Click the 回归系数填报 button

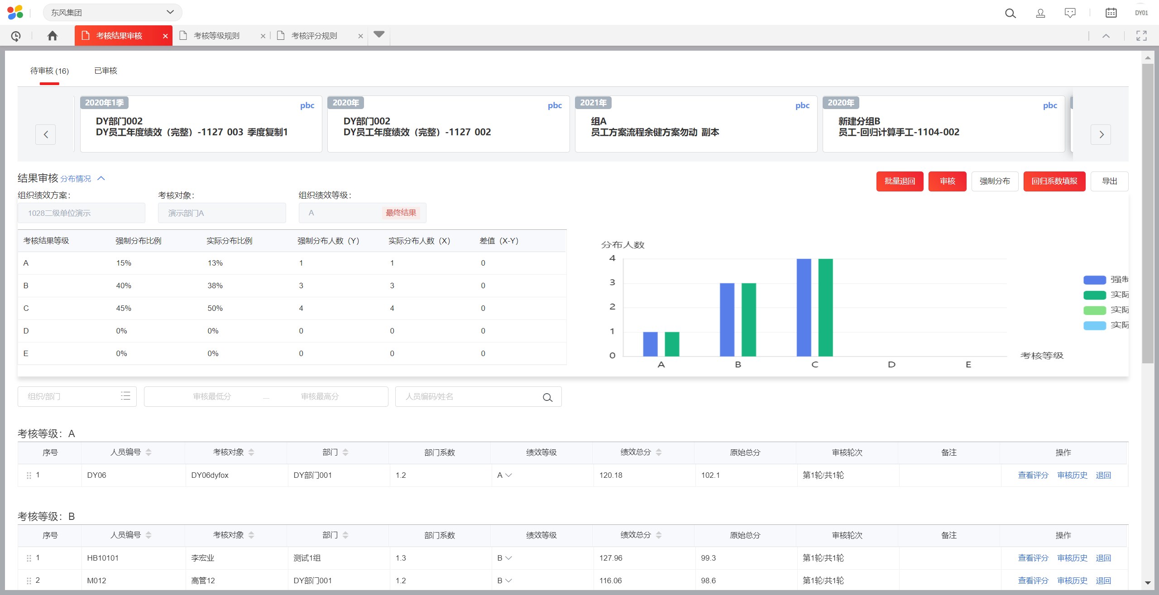pyautogui.click(x=1054, y=181)
